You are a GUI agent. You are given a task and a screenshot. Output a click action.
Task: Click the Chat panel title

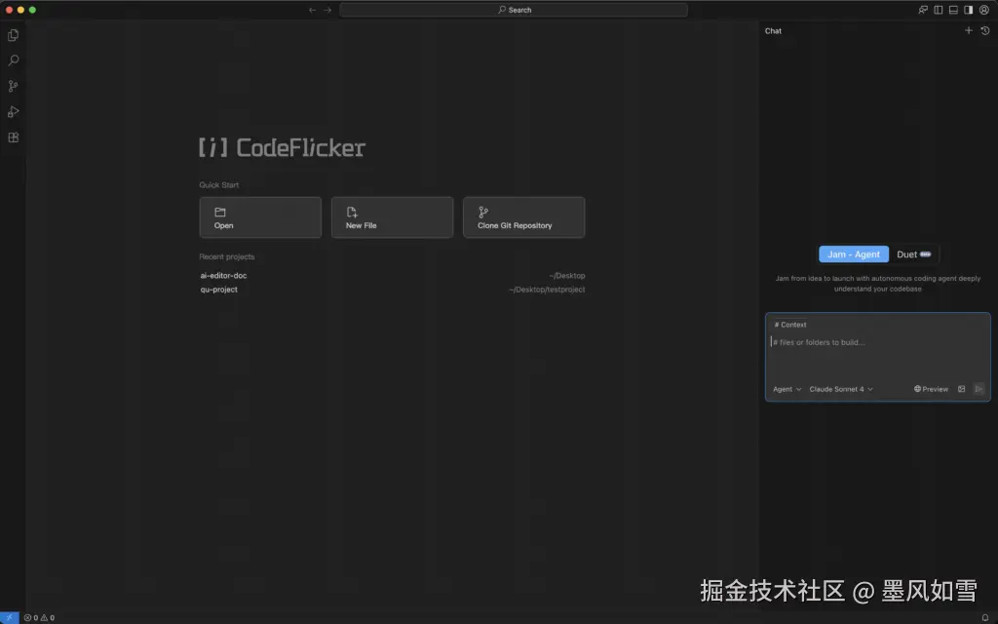[773, 31]
